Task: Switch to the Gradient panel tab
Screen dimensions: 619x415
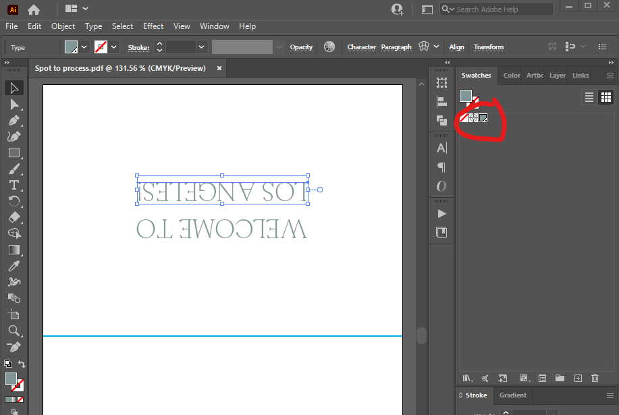Action: pyautogui.click(x=513, y=395)
